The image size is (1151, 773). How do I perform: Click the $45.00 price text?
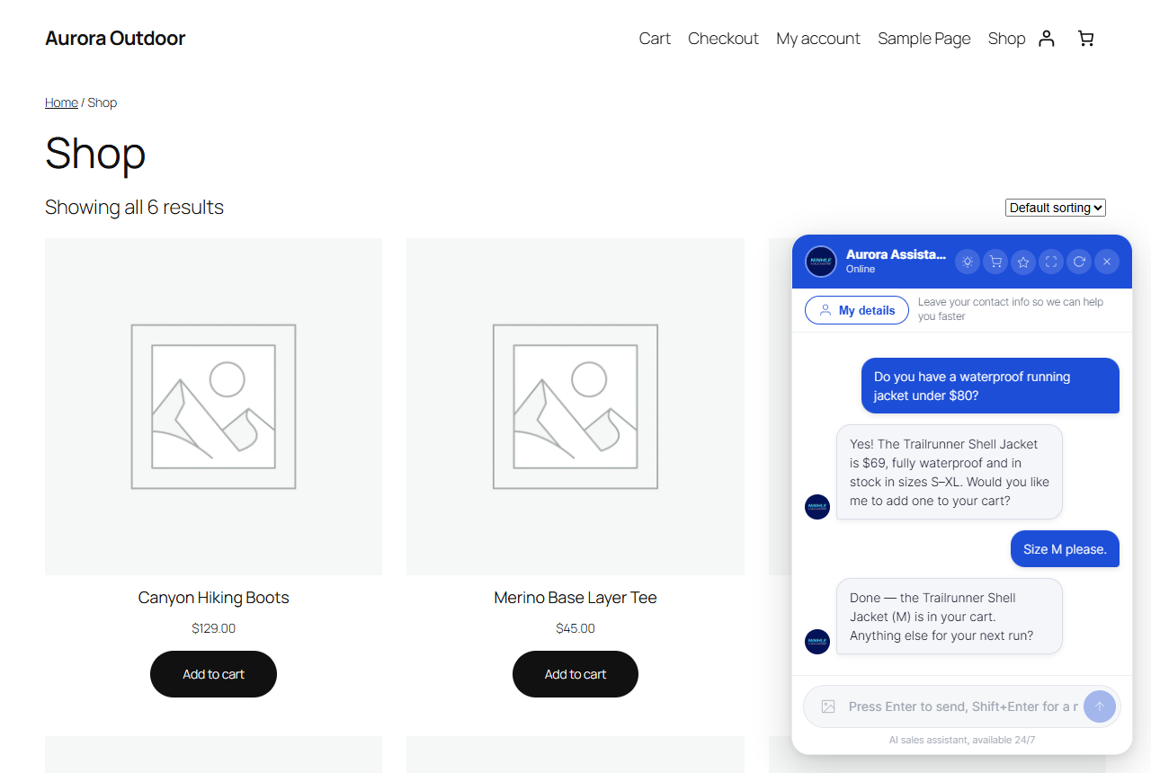(575, 628)
